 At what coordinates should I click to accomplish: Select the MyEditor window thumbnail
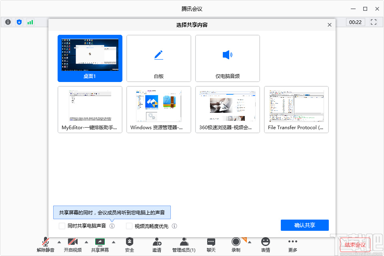tap(90, 110)
